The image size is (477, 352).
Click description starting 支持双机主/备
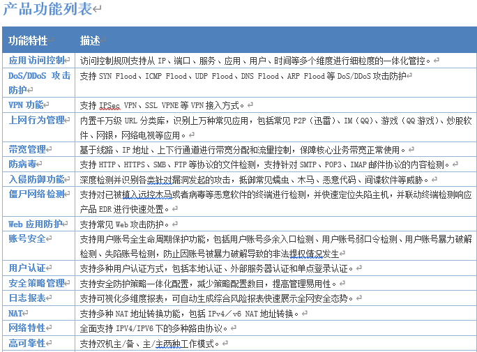pyautogui.click(x=149, y=344)
